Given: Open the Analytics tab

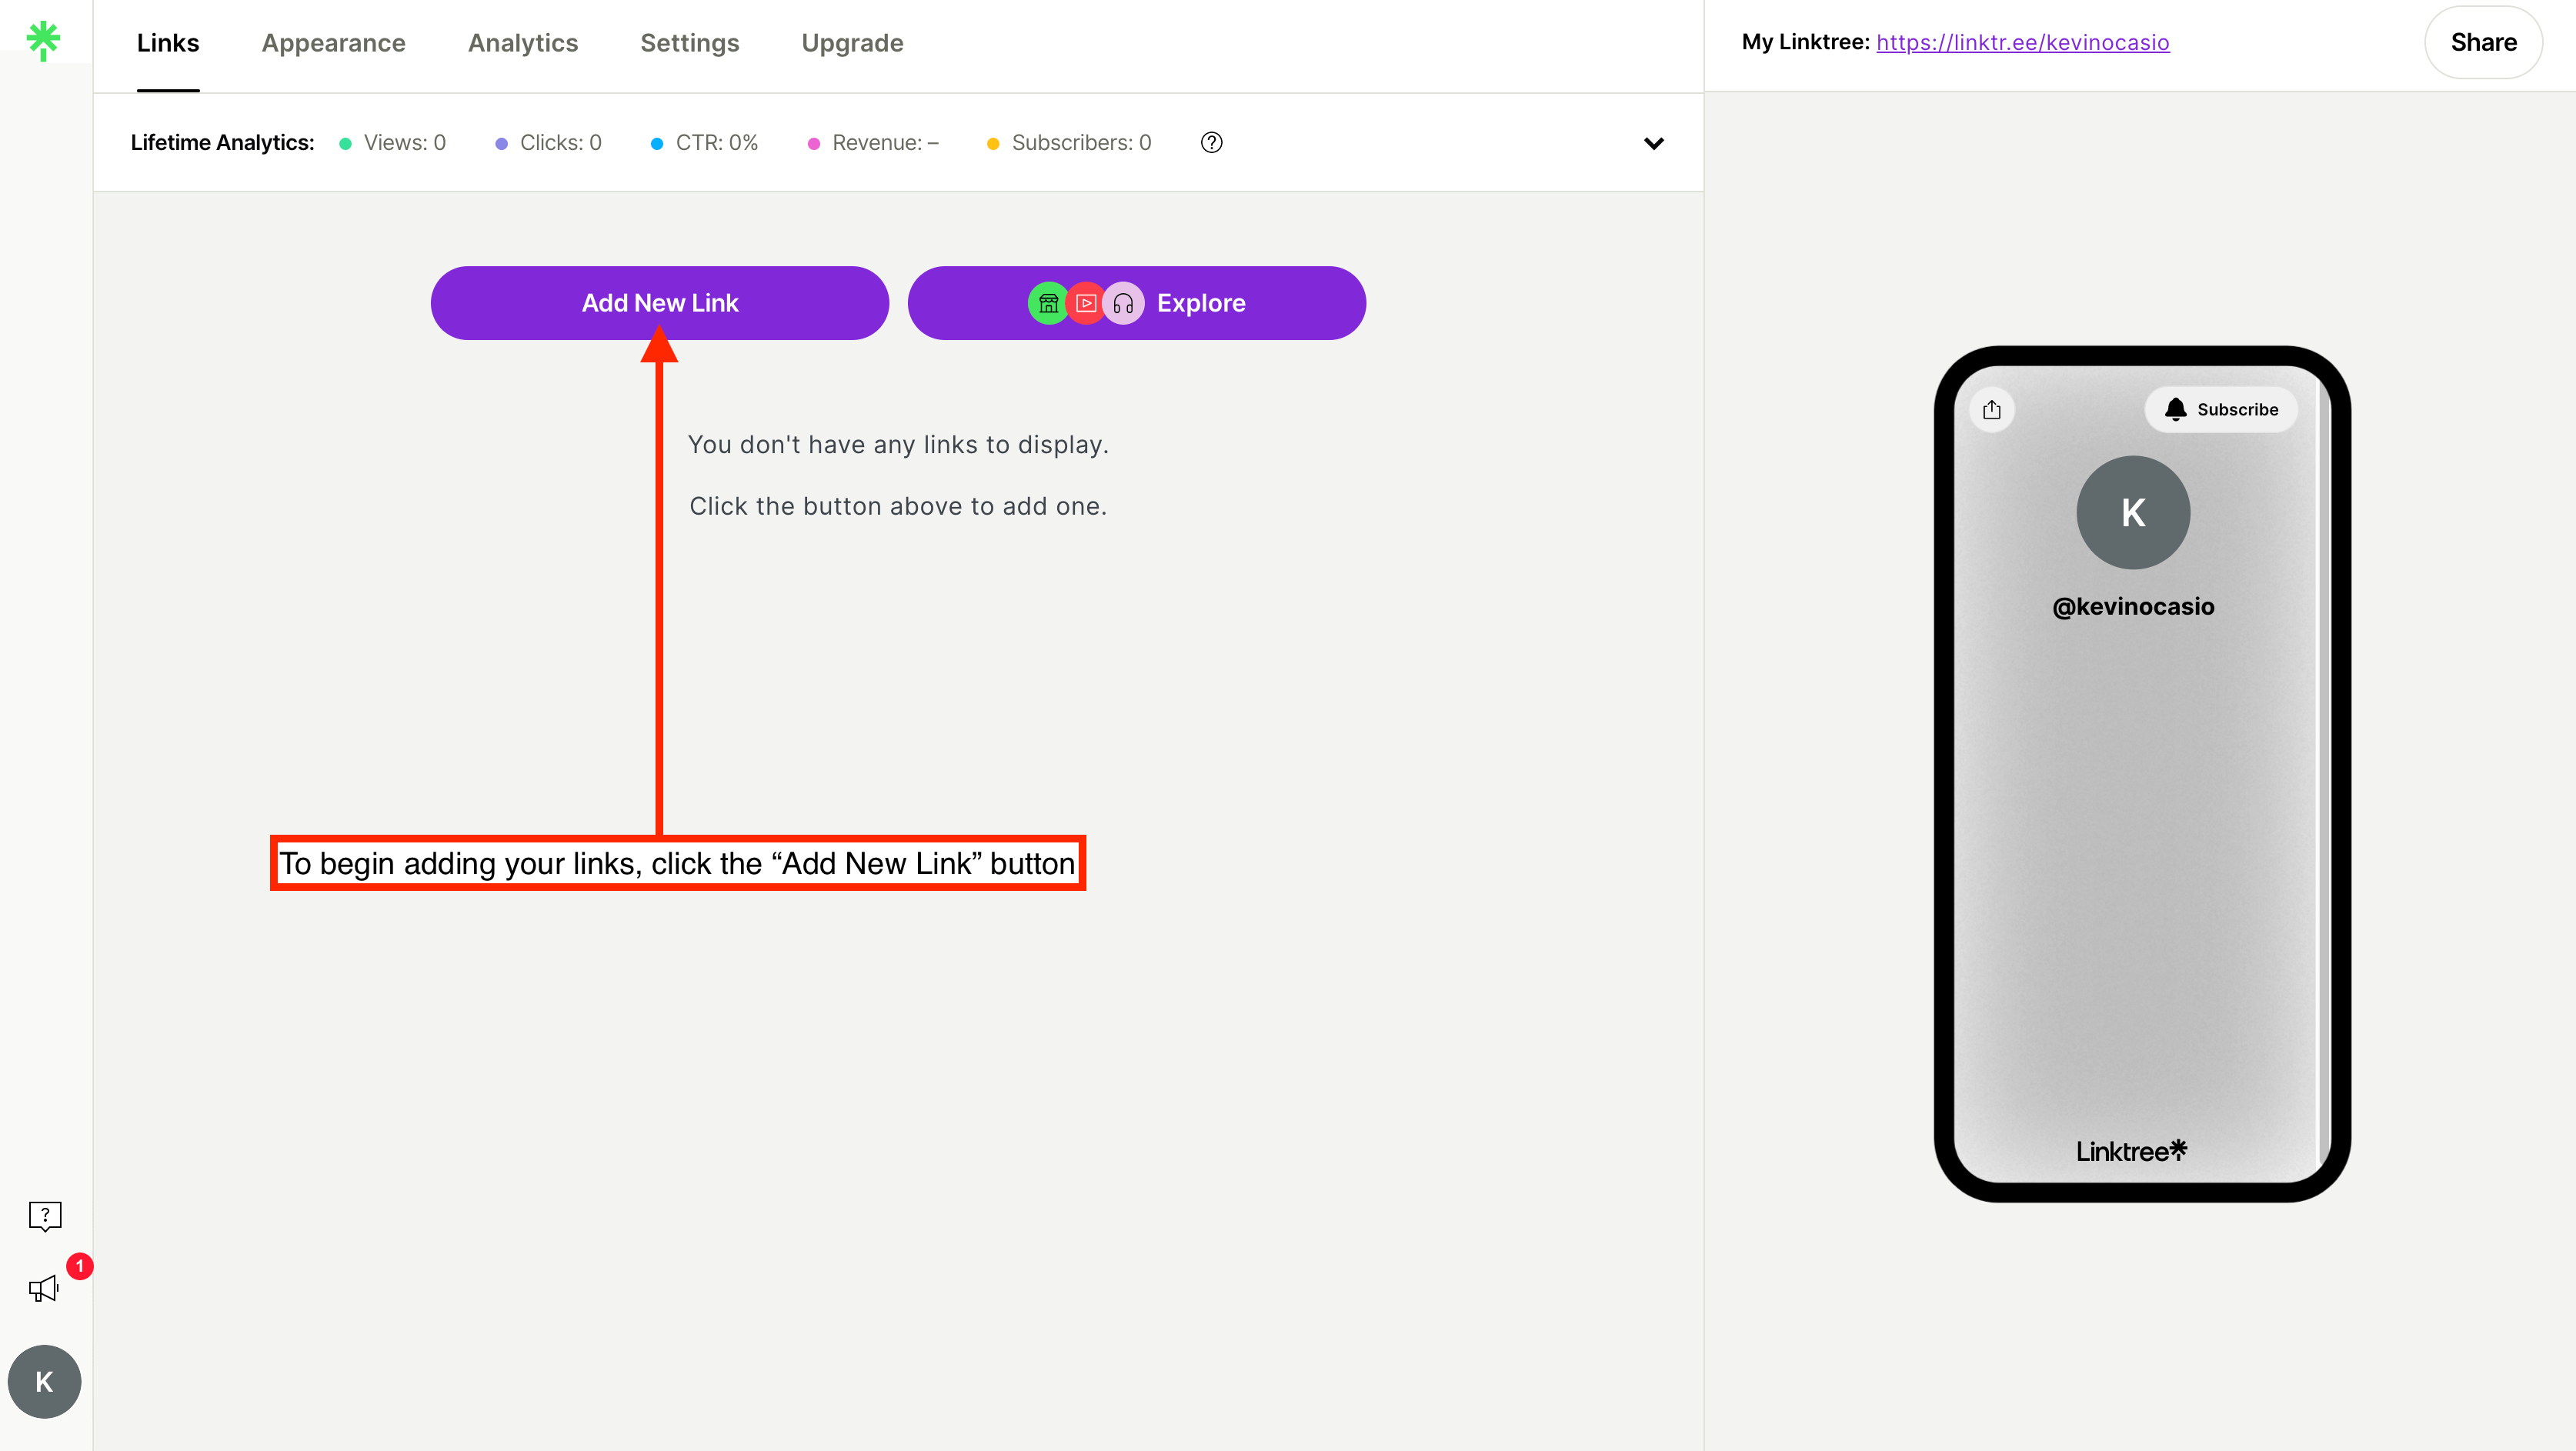Looking at the screenshot, I should coord(522,43).
